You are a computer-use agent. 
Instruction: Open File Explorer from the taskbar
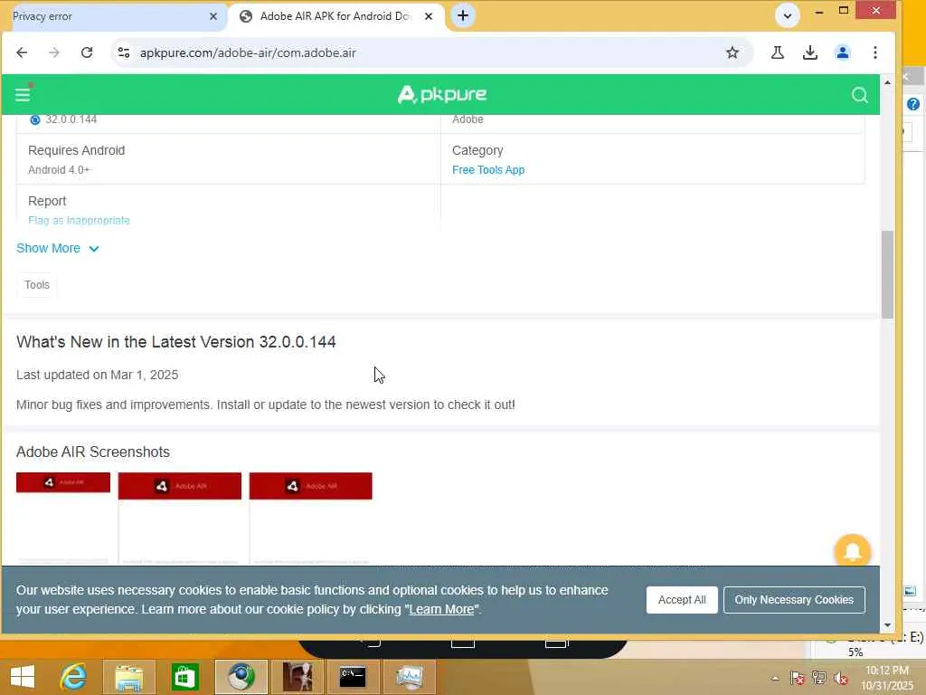128,677
